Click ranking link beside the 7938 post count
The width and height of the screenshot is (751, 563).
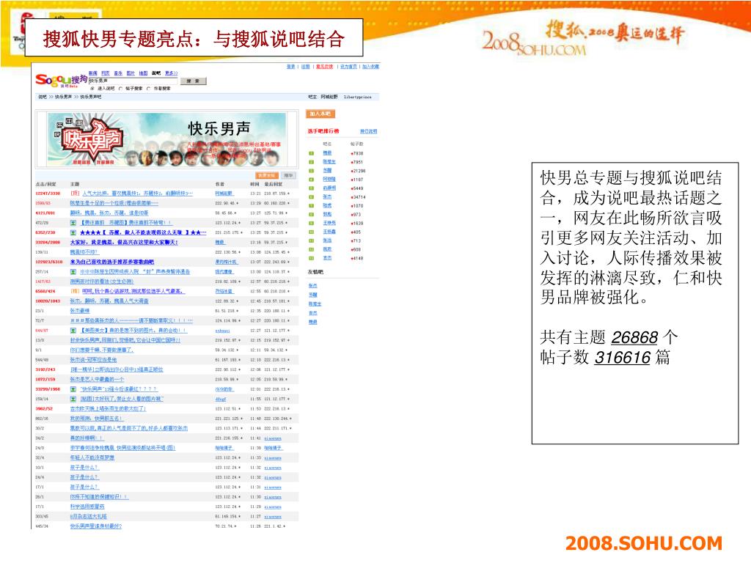[x=326, y=153]
